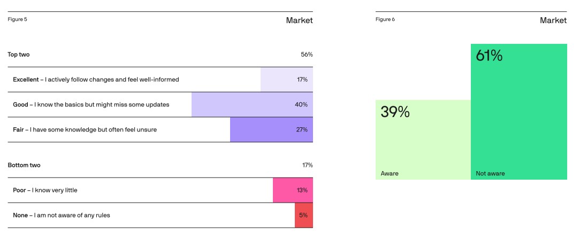
Task: Click the "Not aware" label in the chart
Action: 490,174
